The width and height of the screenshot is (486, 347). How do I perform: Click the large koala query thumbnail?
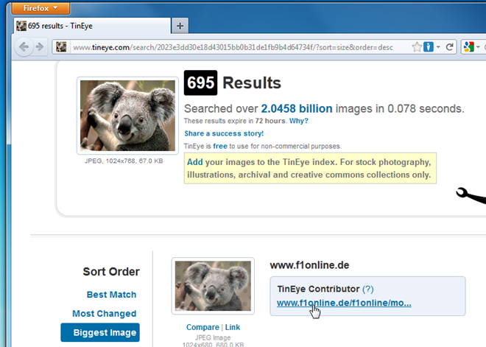click(x=127, y=116)
